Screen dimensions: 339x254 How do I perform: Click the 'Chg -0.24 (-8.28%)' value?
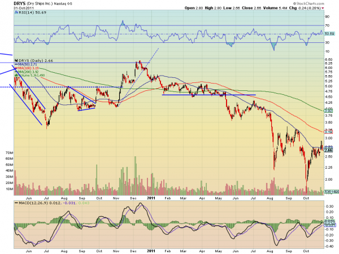point(305,8)
